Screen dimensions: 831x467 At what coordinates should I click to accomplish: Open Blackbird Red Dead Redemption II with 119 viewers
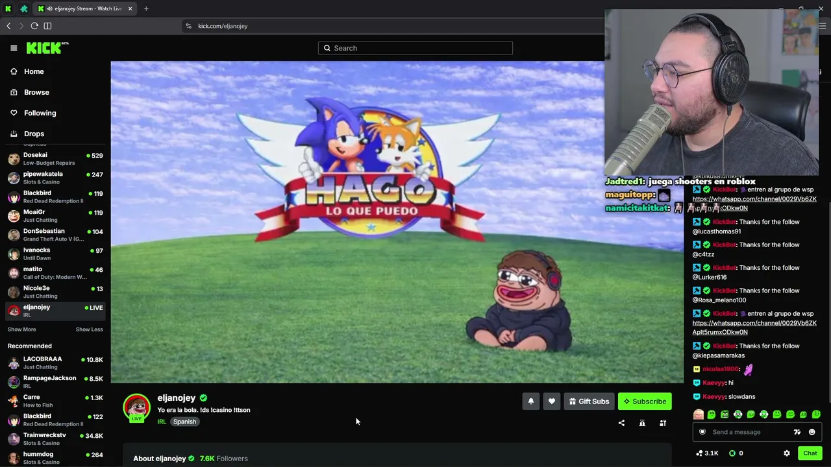[55, 197]
